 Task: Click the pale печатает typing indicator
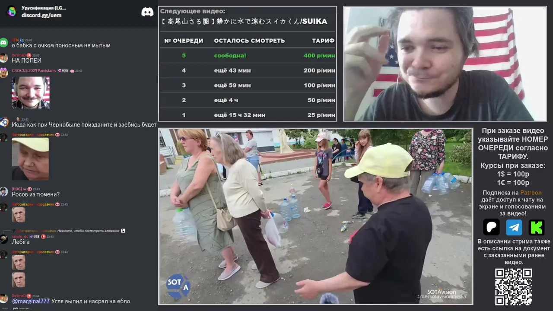pyautogui.click(x=22, y=308)
